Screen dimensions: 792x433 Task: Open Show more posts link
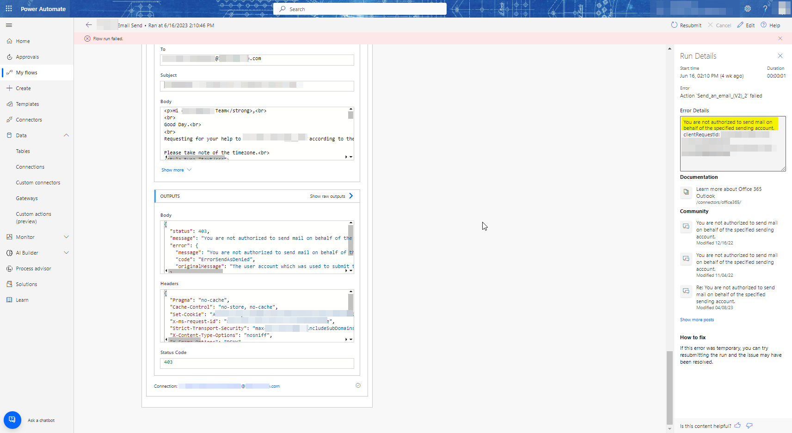tap(697, 319)
